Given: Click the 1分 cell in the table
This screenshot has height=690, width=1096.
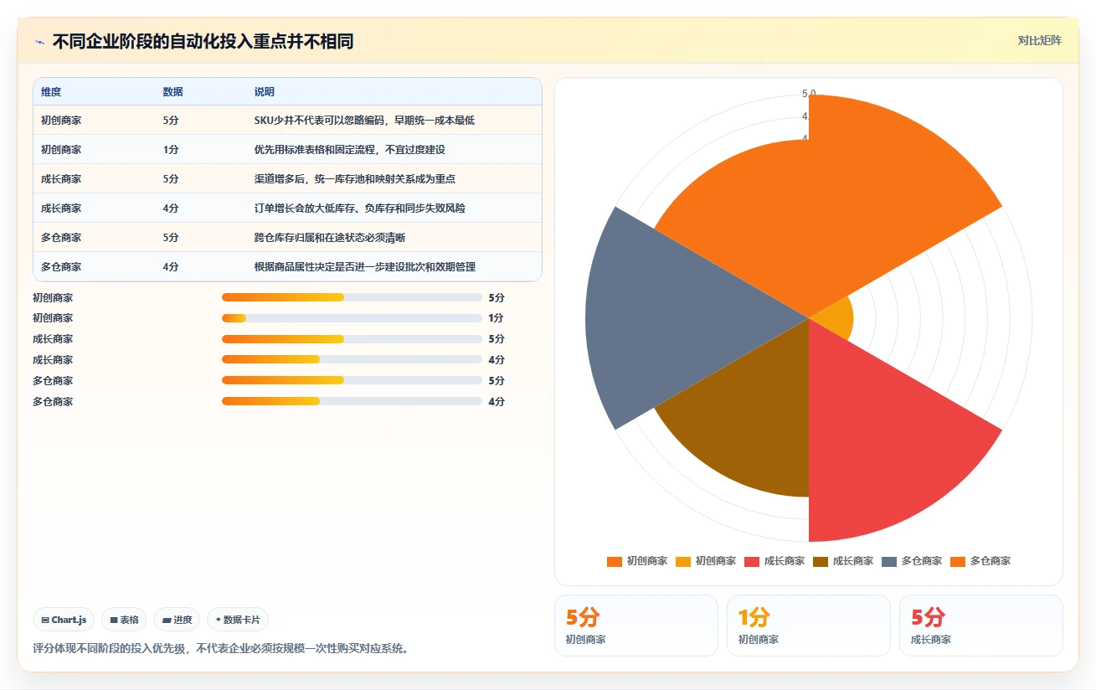Looking at the screenshot, I should point(171,150).
